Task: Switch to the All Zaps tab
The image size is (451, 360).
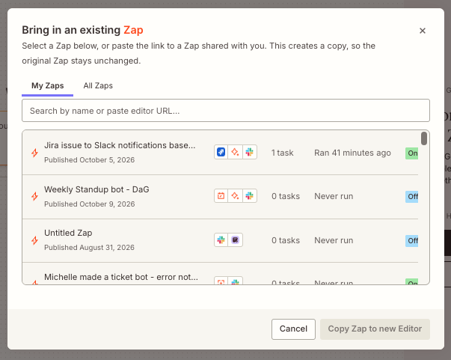Action: click(x=98, y=86)
